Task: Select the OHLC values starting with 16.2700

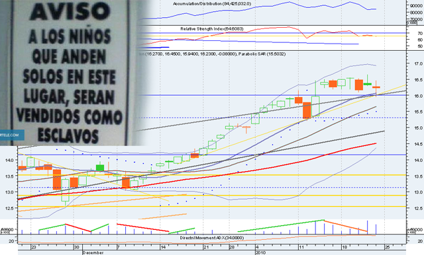Action: pyautogui.click(x=191, y=54)
